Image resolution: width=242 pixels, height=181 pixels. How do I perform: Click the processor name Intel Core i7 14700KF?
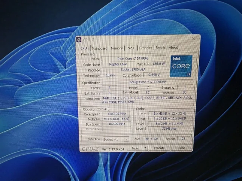(133, 58)
